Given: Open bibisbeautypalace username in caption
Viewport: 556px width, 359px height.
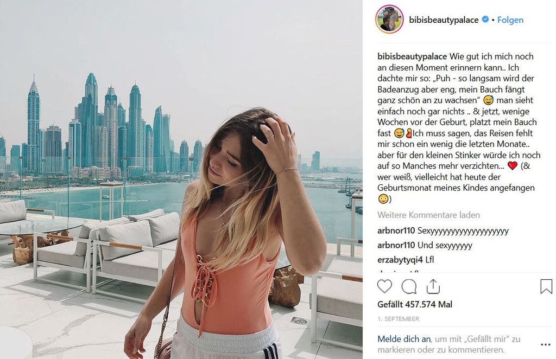Looking at the screenshot, I should point(412,56).
